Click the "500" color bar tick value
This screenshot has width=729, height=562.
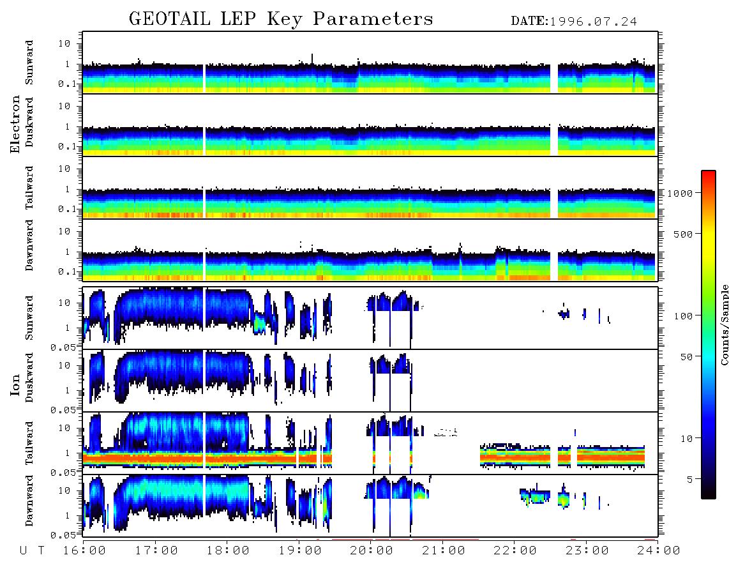coord(684,234)
